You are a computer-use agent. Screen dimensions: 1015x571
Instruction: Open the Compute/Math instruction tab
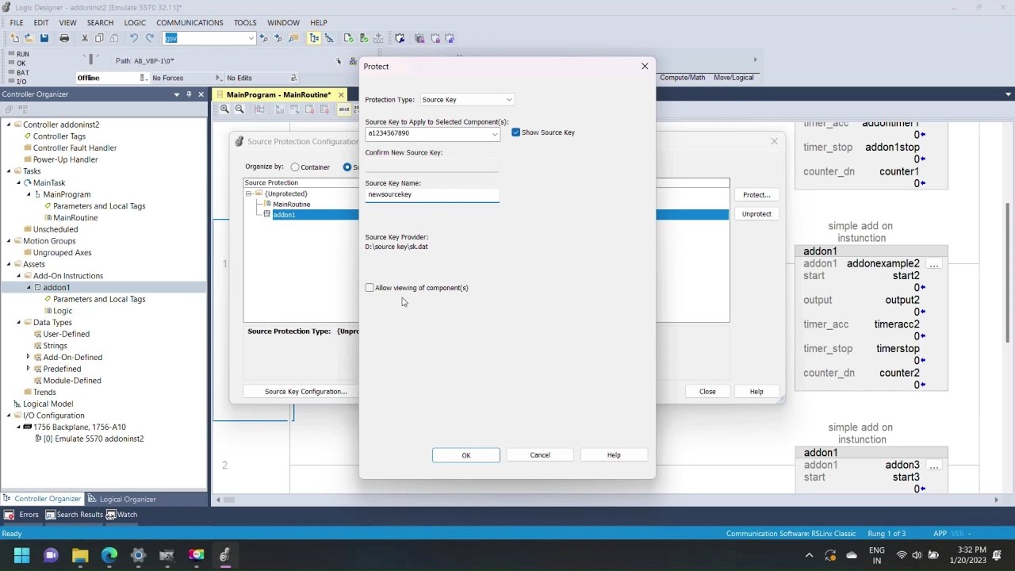[x=682, y=78]
